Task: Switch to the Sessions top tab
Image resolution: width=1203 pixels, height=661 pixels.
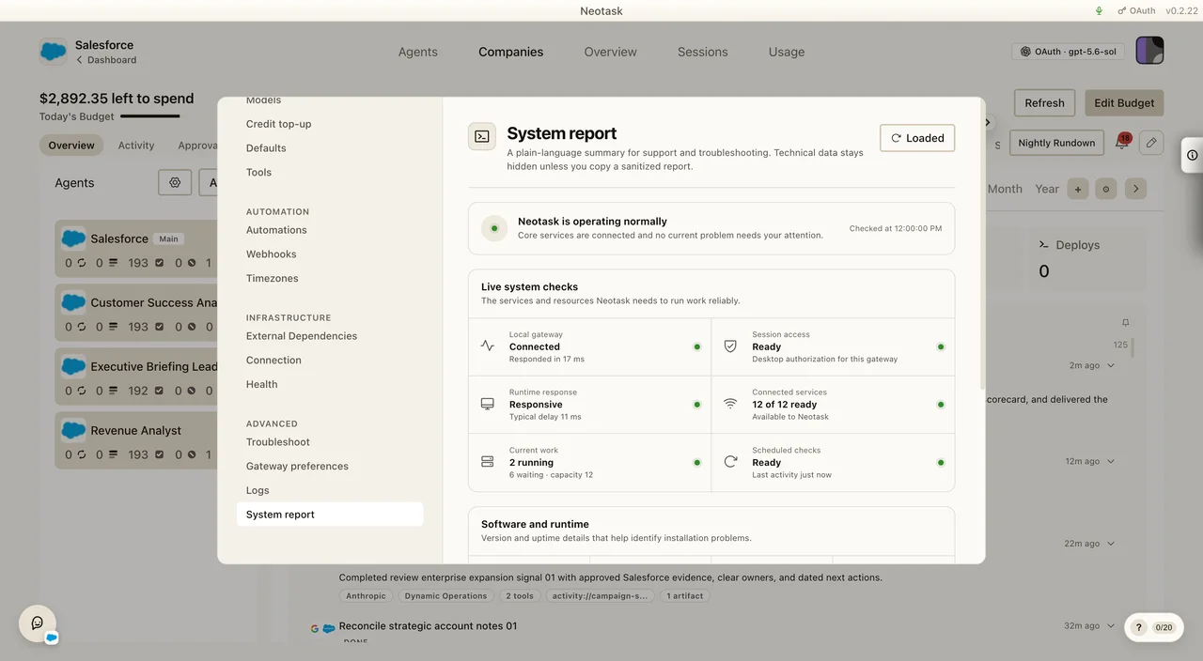Action: tap(703, 52)
